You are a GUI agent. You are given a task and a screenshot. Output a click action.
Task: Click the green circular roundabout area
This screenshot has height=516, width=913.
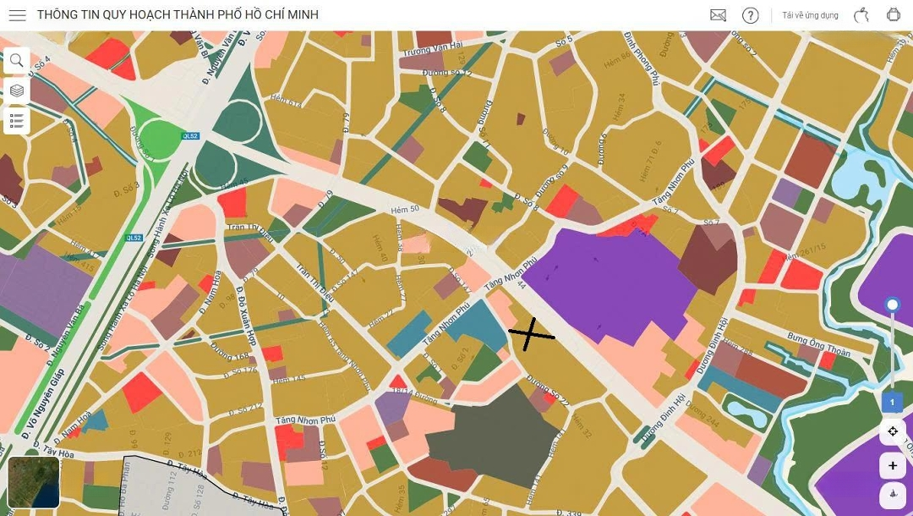(161, 137)
